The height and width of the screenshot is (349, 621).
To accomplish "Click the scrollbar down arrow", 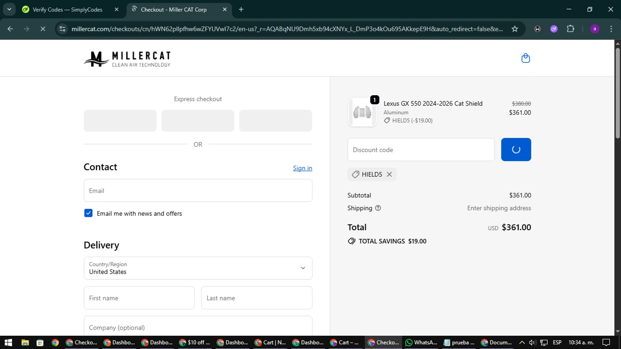I will (x=618, y=332).
